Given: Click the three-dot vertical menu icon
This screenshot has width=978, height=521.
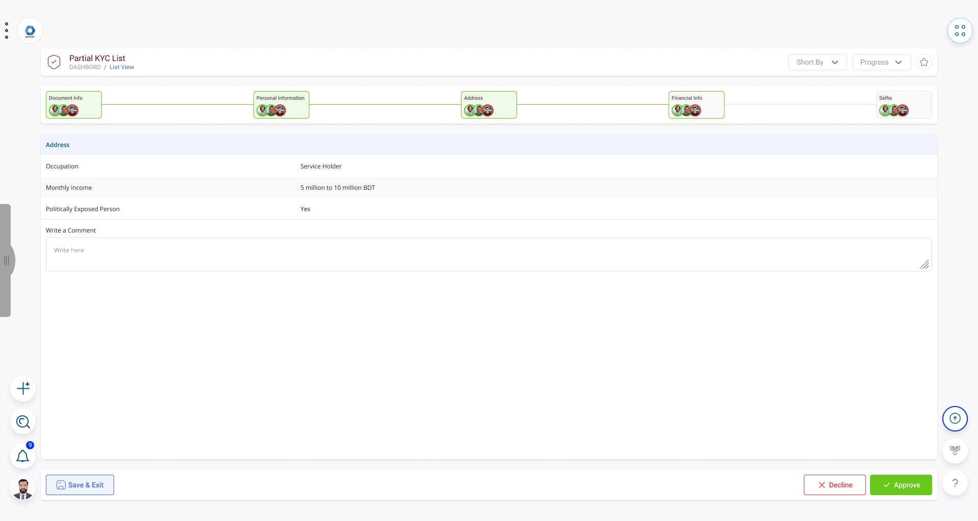Looking at the screenshot, I should click(7, 31).
